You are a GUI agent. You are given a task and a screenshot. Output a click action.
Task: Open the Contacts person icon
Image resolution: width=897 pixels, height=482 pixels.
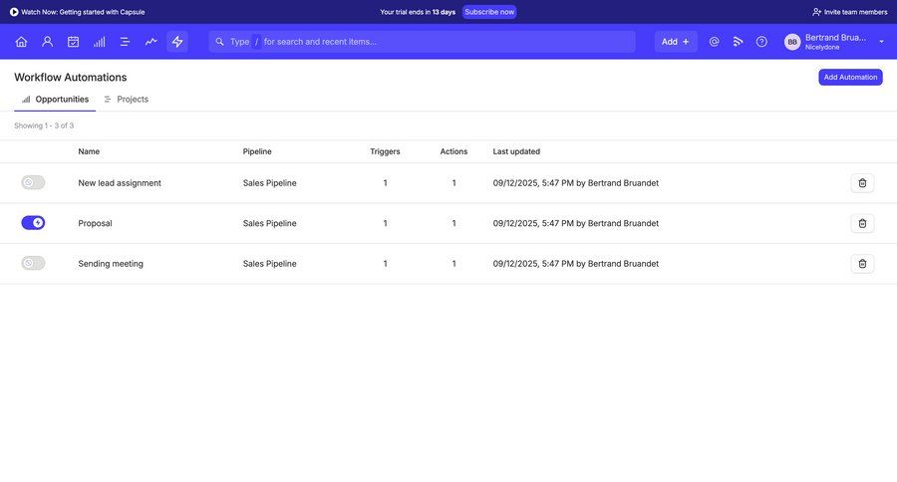point(47,42)
